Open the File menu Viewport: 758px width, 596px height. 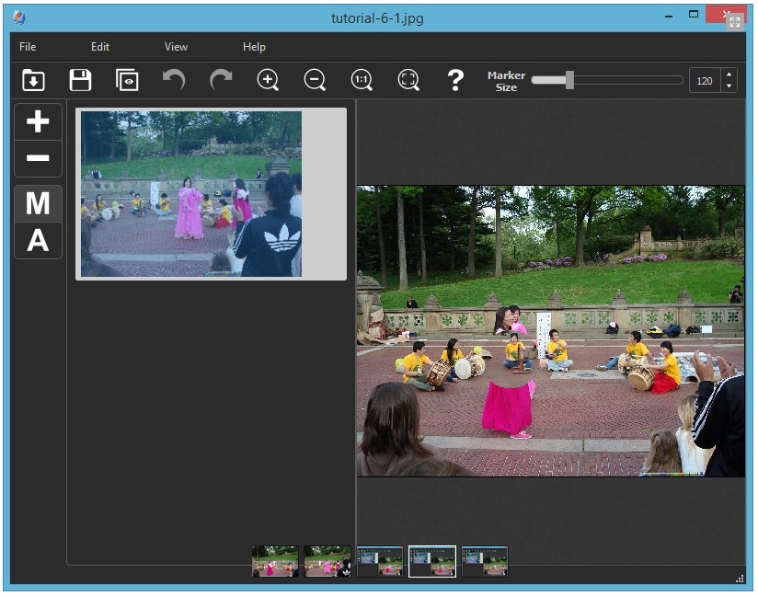pyautogui.click(x=28, y=47)
